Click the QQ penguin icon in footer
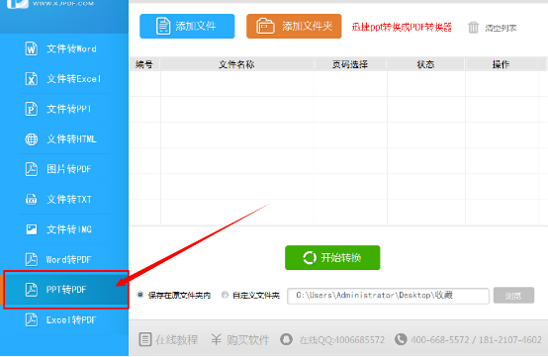Screen dimensions: 548x357 click(286, 339)
